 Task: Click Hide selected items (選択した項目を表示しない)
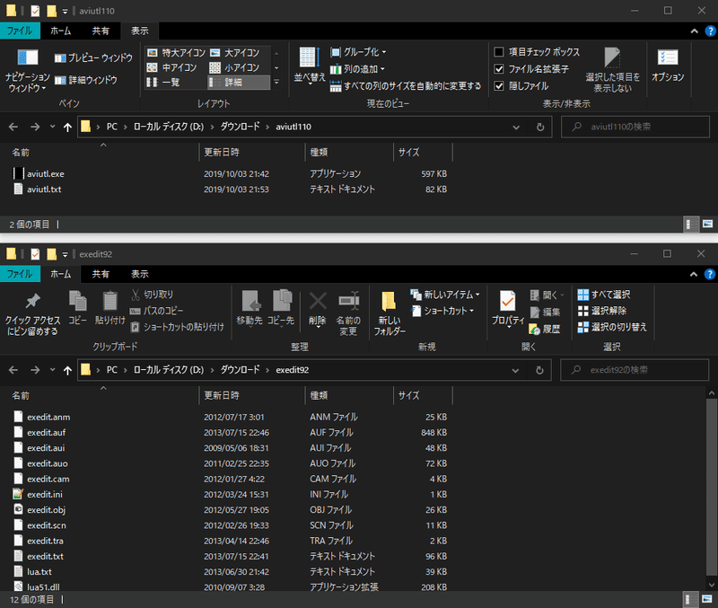[x=613, y=71]
